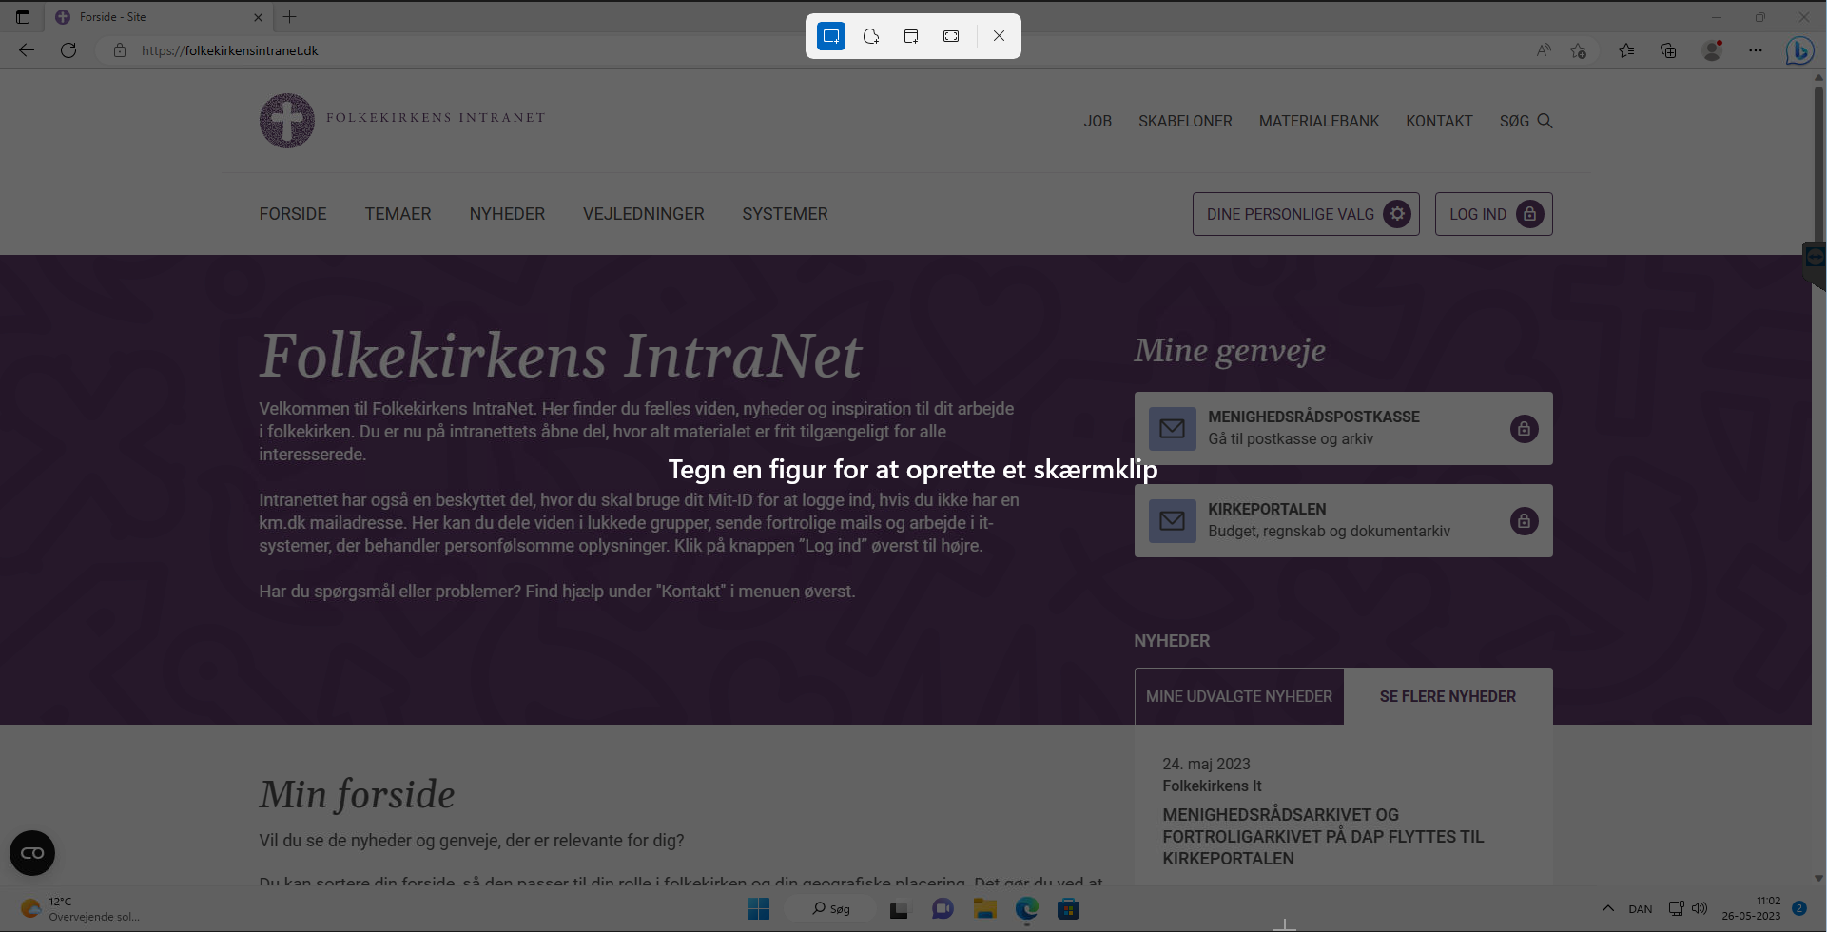Screen dimensions: 1827x932
Task: Close the snipping toolbar
Action: (x=999, y=36)
